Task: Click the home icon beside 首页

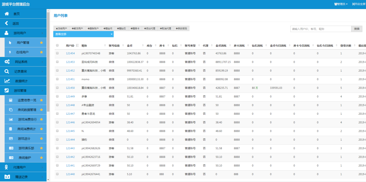Action: (x=7, y=14)
